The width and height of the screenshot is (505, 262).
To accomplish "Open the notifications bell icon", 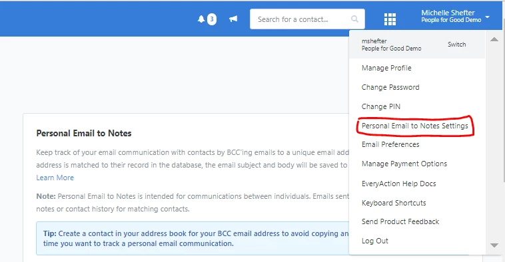I will [201, 19].
